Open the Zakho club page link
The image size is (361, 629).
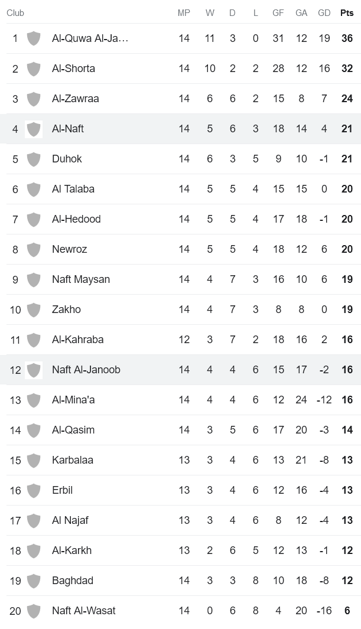pos(66,309)
